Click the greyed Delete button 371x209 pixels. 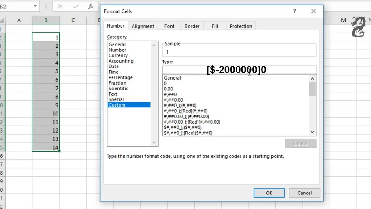coord(301,143)
